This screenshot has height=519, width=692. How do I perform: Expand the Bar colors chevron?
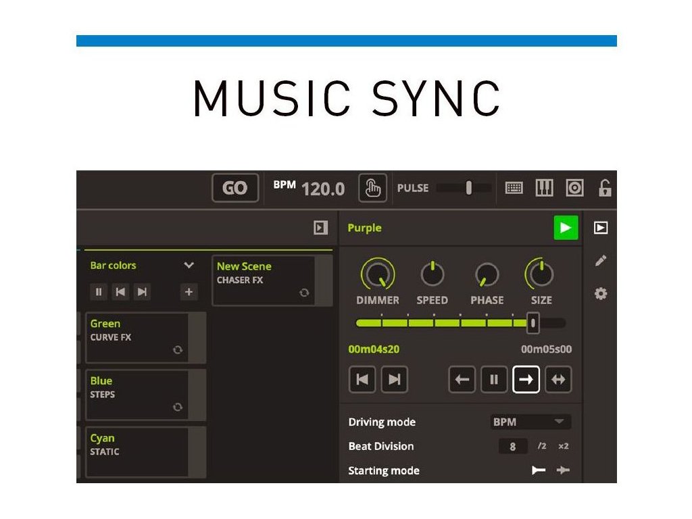(x=189, y=266)
